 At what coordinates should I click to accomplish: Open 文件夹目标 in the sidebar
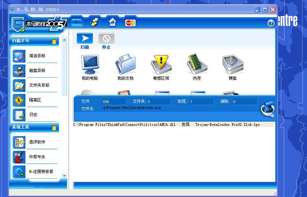click(35, 85)
